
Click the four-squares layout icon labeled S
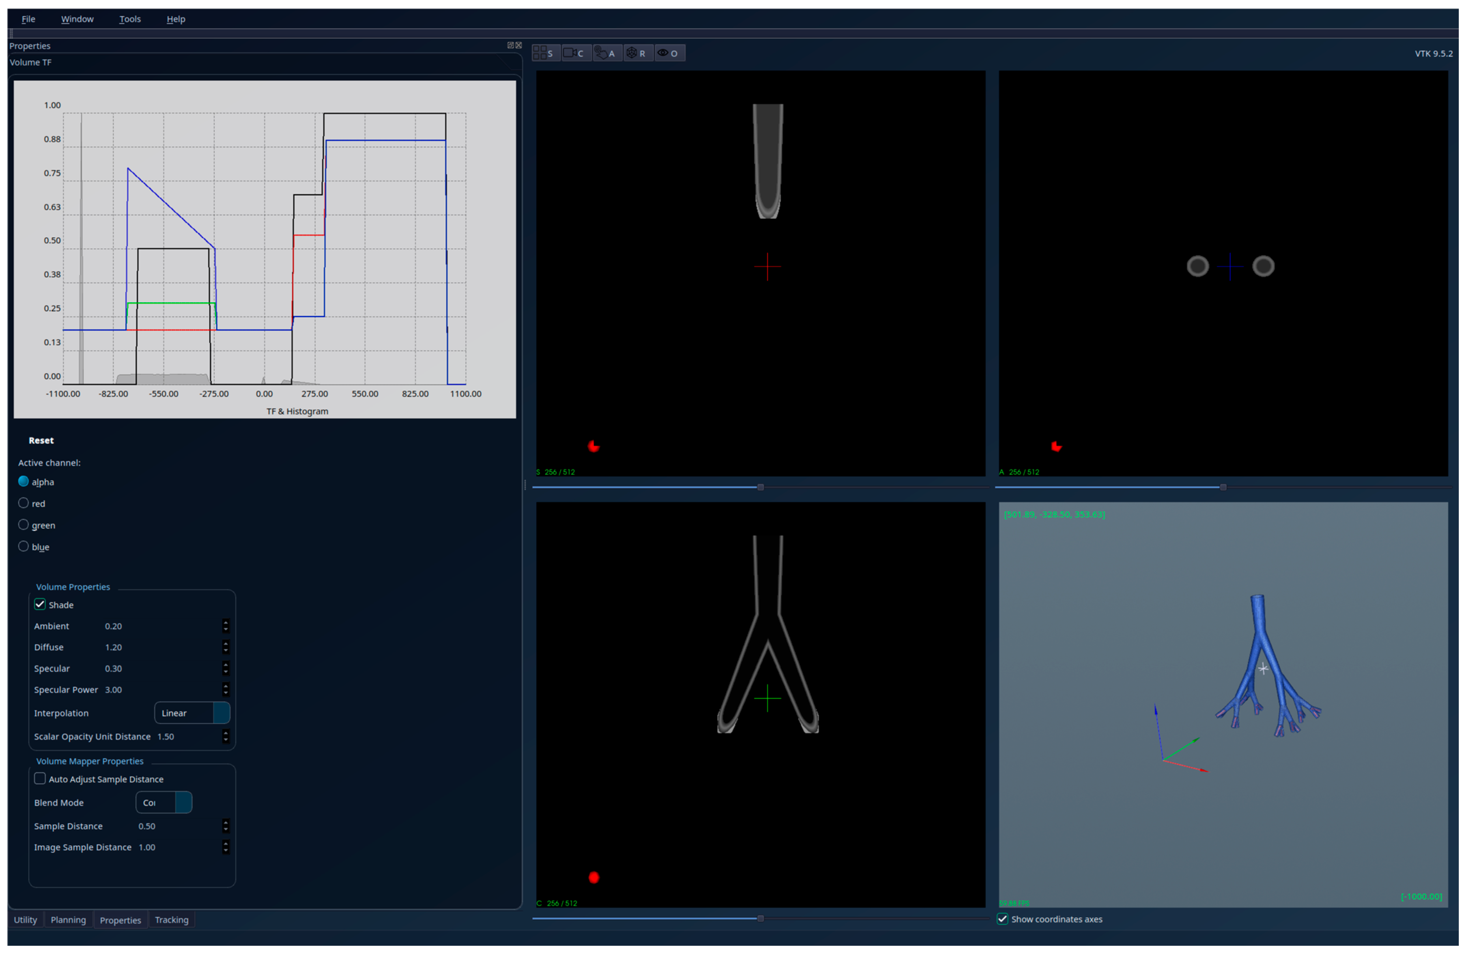544,53
